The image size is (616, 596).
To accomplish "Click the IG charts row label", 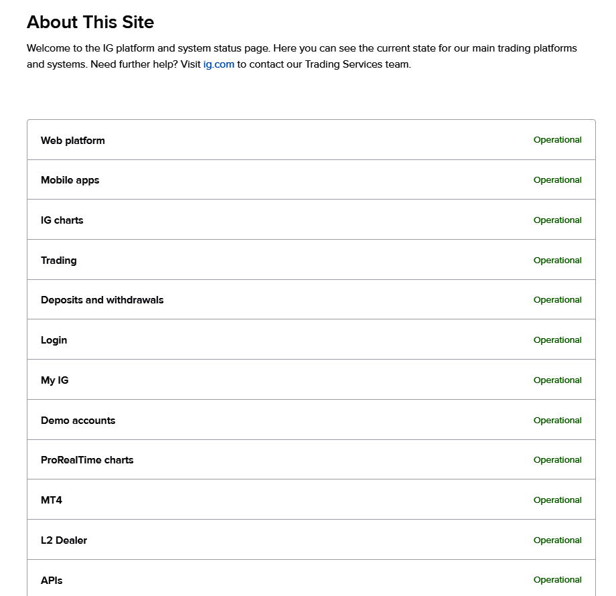I will (x=62, y=220).
